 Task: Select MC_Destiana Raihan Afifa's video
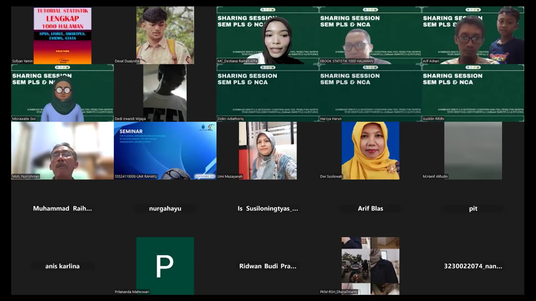[267, 35]
